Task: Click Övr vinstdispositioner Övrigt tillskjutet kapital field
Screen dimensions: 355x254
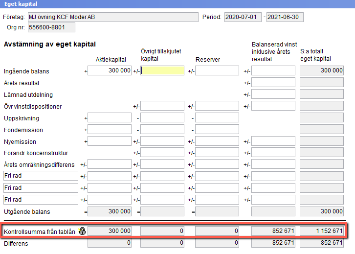Action: pyautogui.click(x=162, y=106)
